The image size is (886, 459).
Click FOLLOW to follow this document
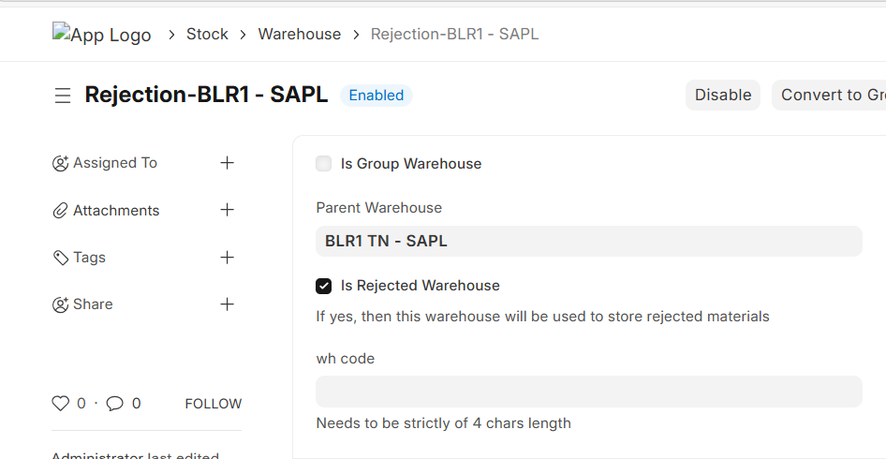(x=213, y=404)
